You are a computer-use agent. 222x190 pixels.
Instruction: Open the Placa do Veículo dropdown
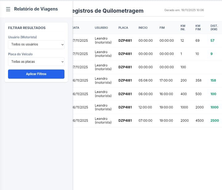[x=36, y=62]
